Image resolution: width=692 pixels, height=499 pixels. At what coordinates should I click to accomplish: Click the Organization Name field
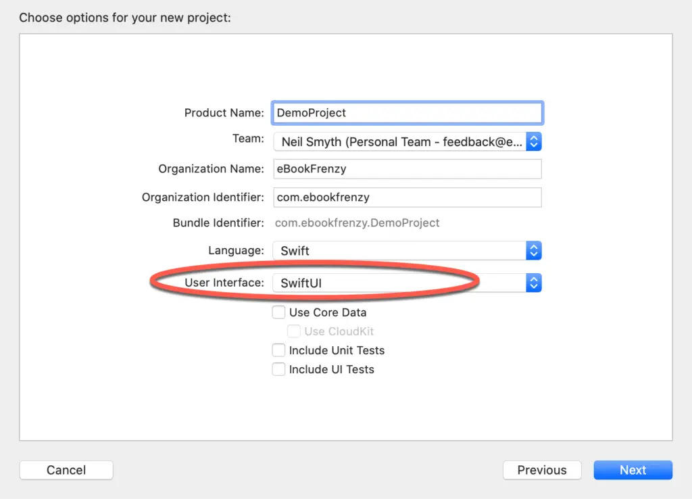pyautogui.click(x=407, y=168)
